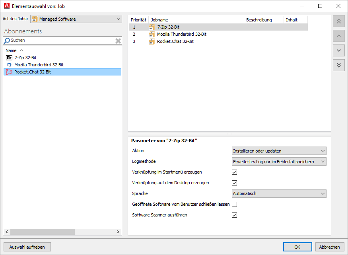348x255 pixels.
Task: Move selected job up one position
Action: (338, 36)
